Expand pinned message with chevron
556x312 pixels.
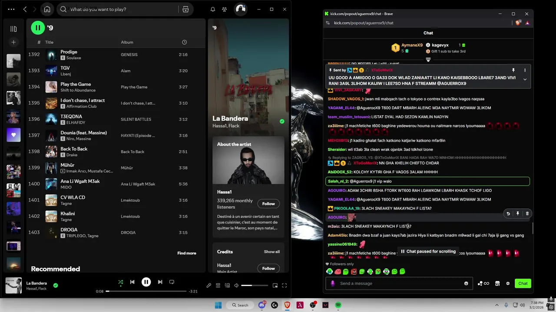click(x=525, y=79)
